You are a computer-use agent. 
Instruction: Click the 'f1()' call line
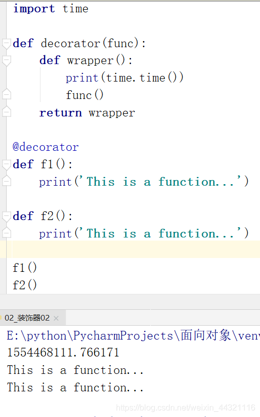coord(25,268)
